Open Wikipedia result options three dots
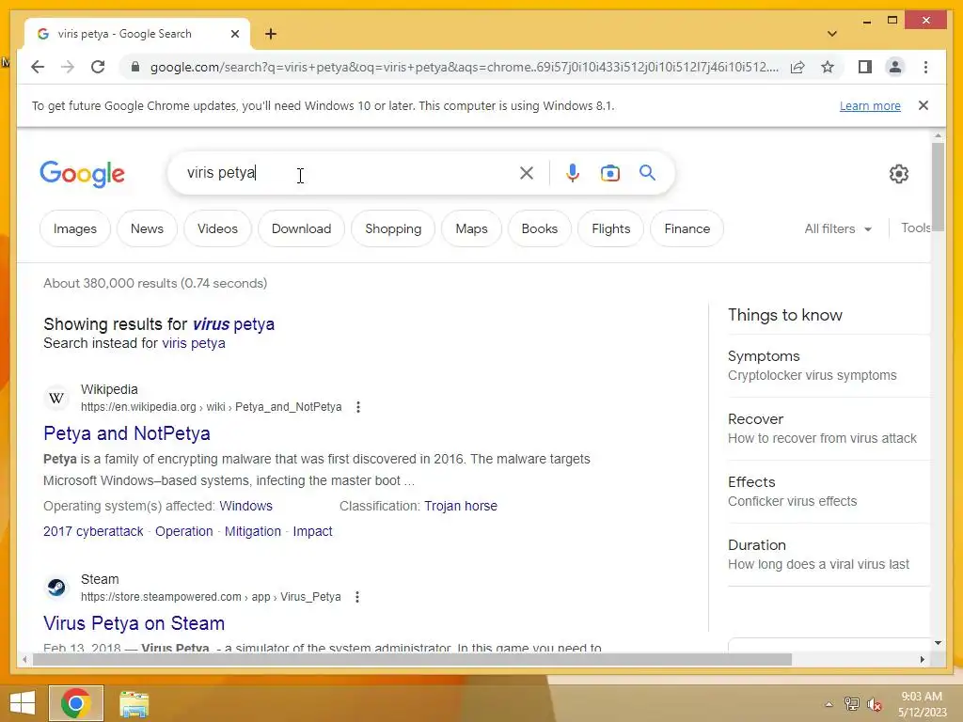This screenshot has height=722, width=963. (x=358, y=407)
